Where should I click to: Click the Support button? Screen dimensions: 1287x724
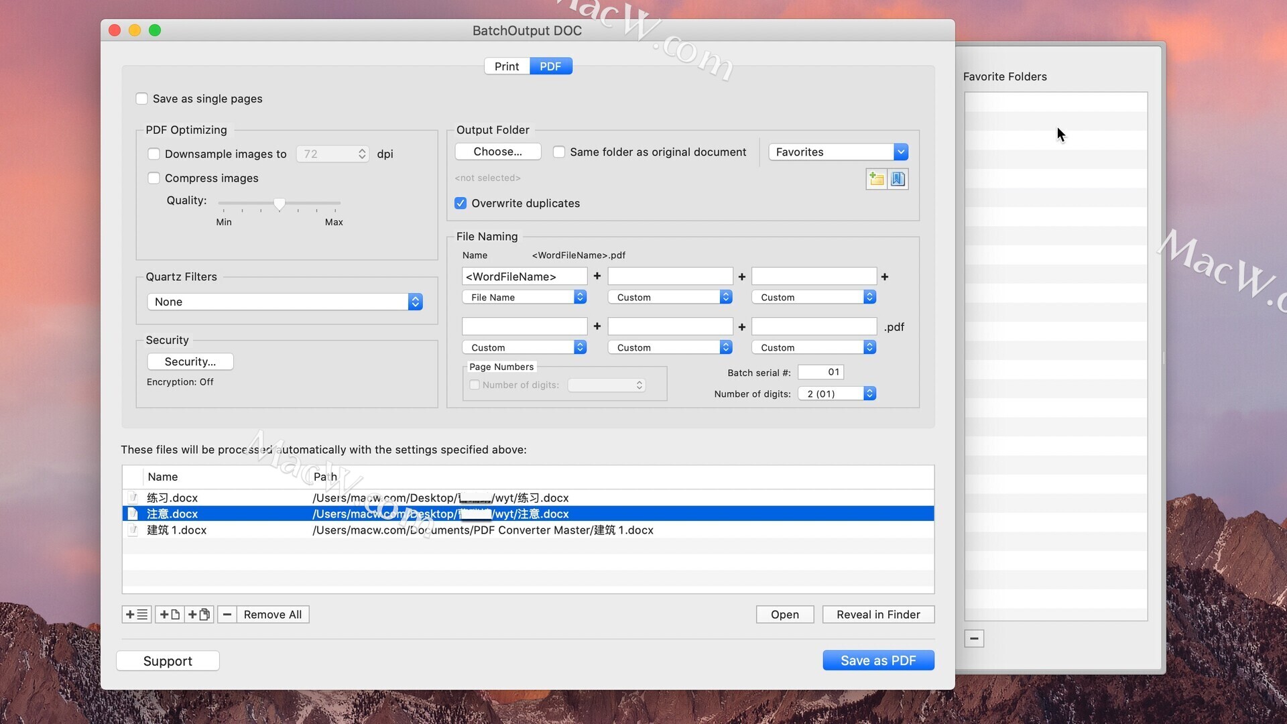(x=168, y=661)
